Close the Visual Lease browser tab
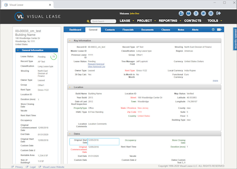 tap(50, 5)
